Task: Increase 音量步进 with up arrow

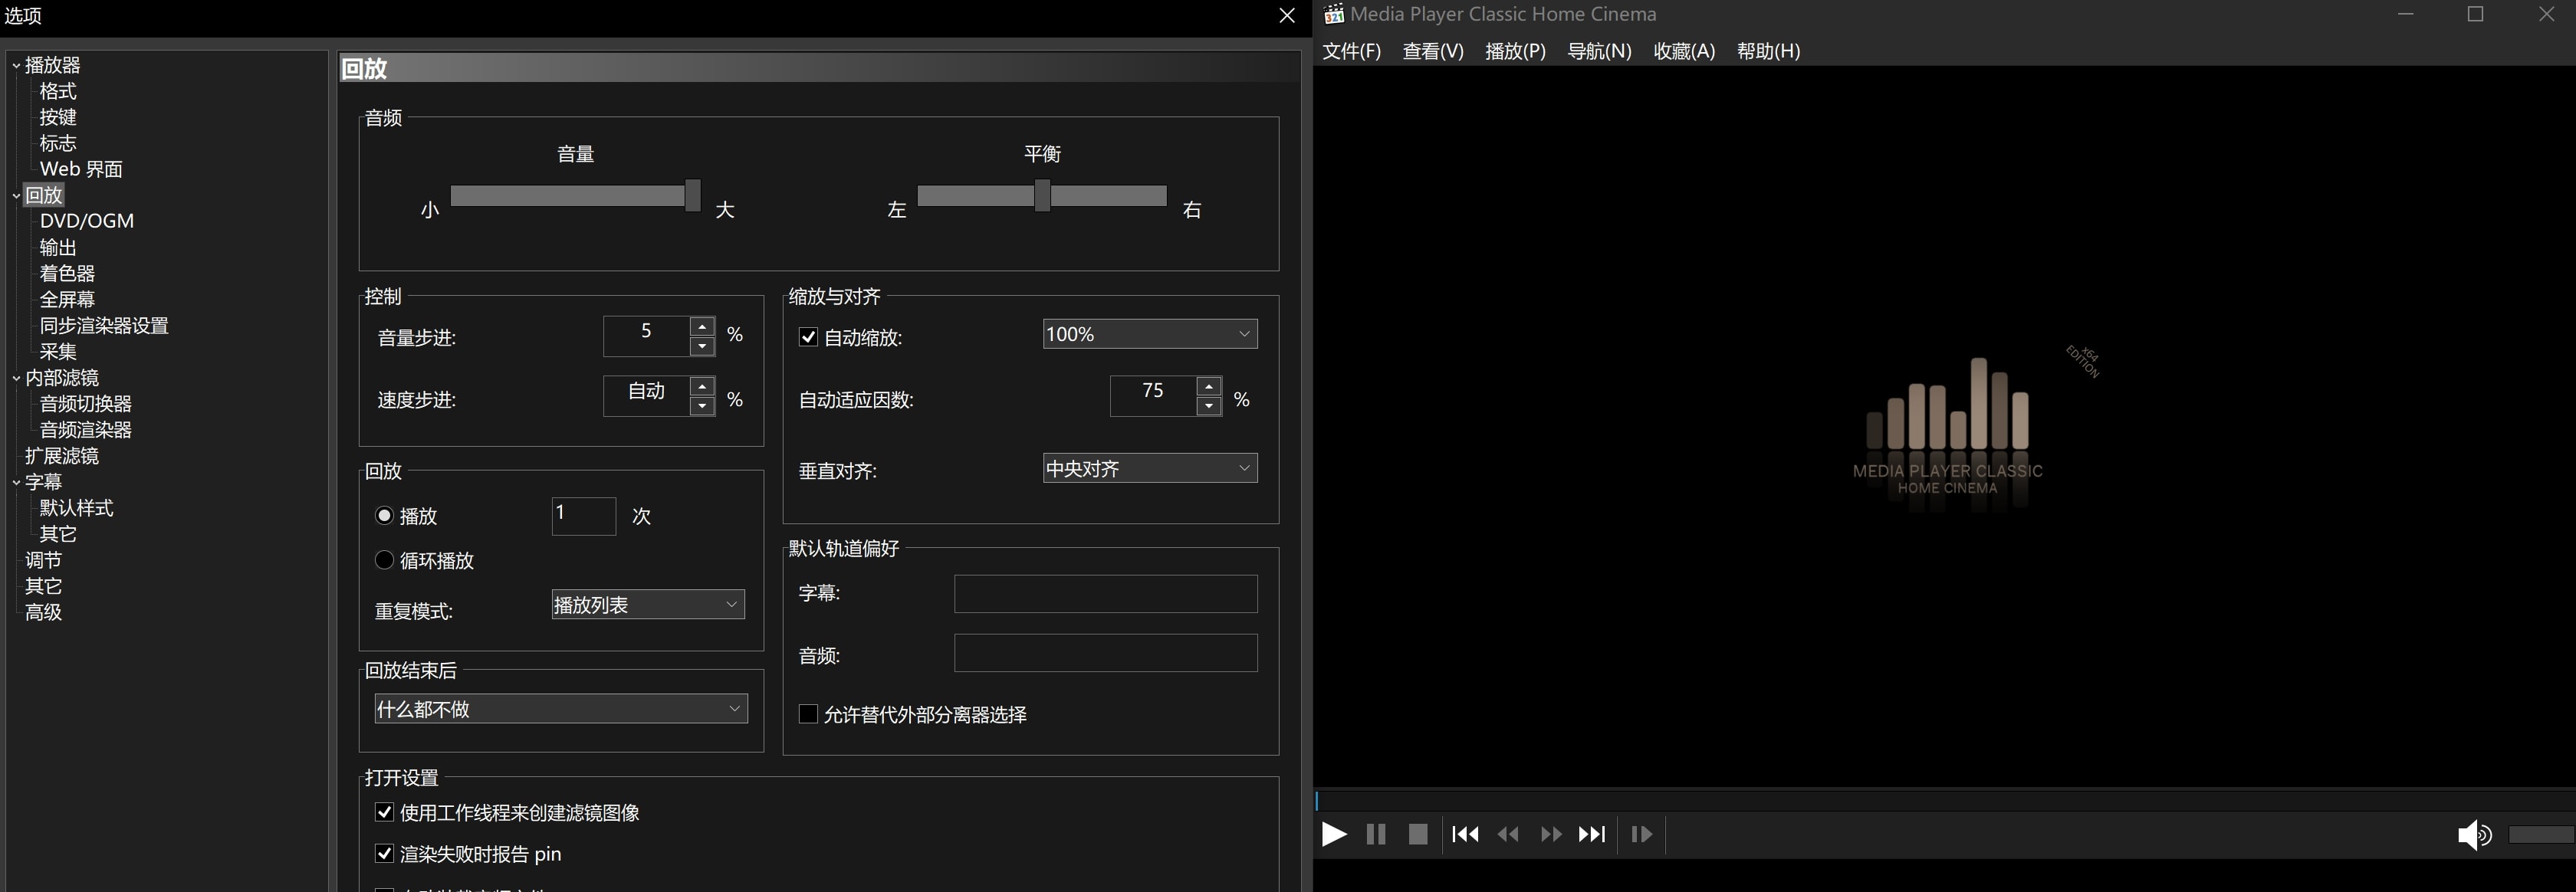Action: 702,326
